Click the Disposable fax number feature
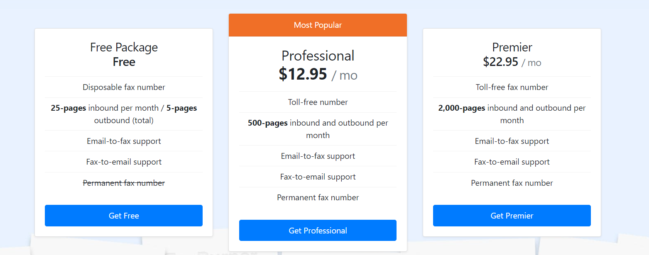This screenshot has height=255, width=649. [124, 87]
